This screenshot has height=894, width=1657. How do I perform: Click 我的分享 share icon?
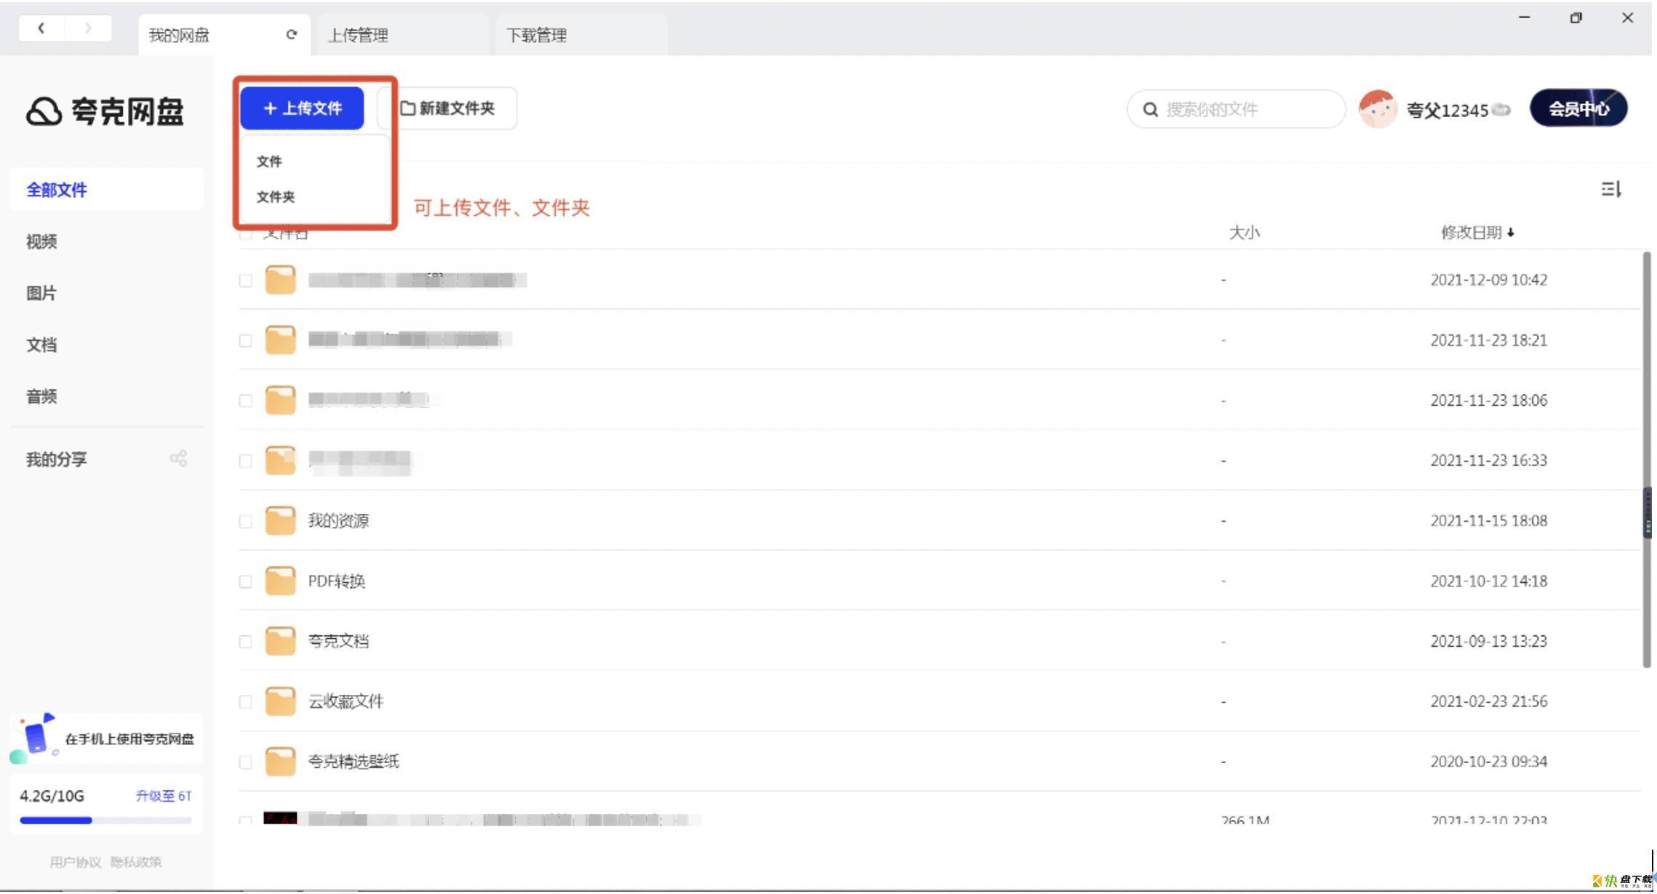pyautogui.click(x=180, y=460)
